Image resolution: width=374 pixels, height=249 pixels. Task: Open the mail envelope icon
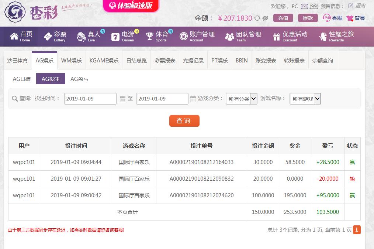click(304, 6)
